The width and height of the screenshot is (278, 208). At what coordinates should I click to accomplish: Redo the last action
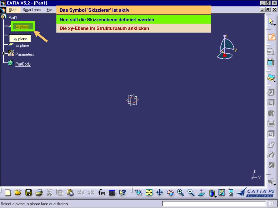[91, 193]
